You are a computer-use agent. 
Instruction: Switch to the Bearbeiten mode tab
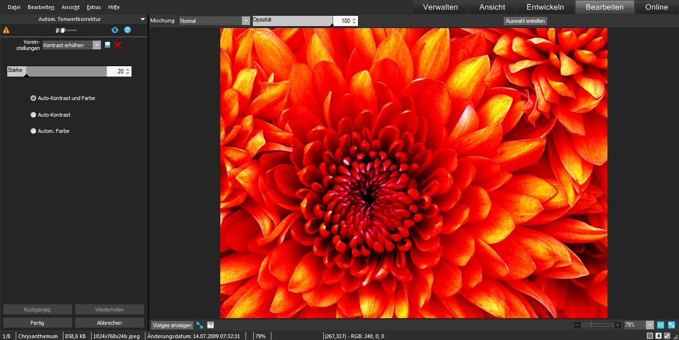point(605,7)
